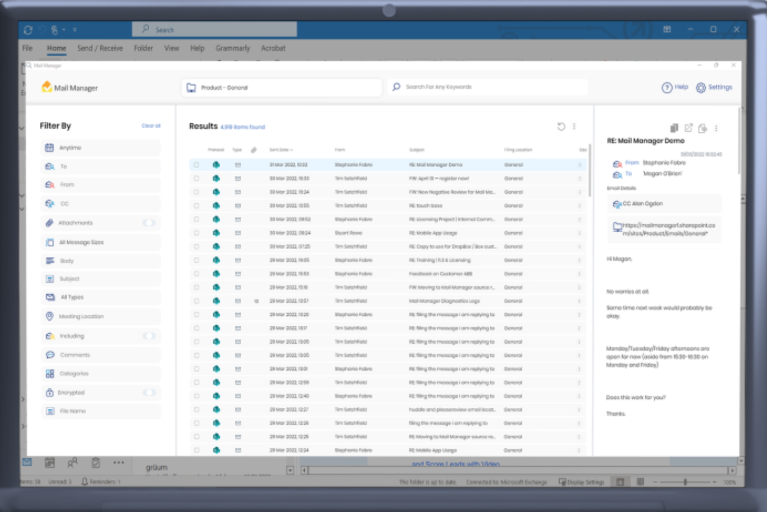Screen dimensions: 767x512
Task: Refresh the results list
Action: (561, 126)
